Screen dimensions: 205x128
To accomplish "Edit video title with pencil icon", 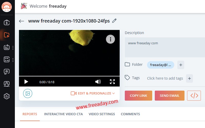I will [x=114, y=21].
